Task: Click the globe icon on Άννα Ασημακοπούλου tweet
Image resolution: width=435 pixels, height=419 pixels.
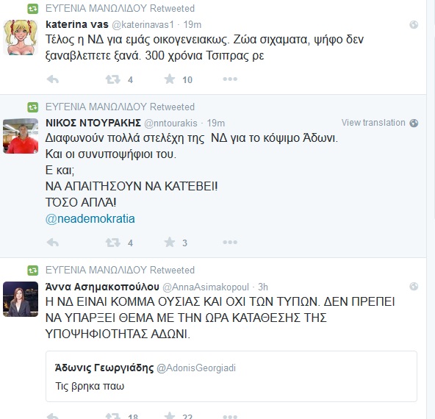Action: (x=414, y=287)
